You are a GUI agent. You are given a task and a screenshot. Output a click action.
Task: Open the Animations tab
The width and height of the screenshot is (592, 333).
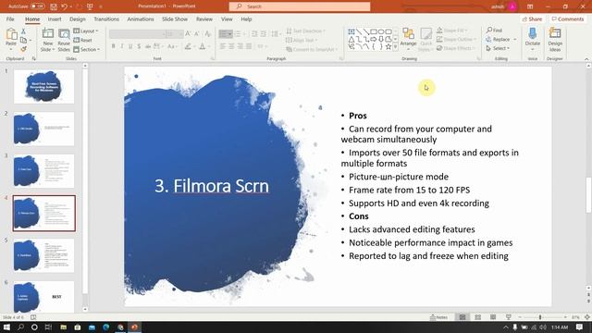[141, 18]
